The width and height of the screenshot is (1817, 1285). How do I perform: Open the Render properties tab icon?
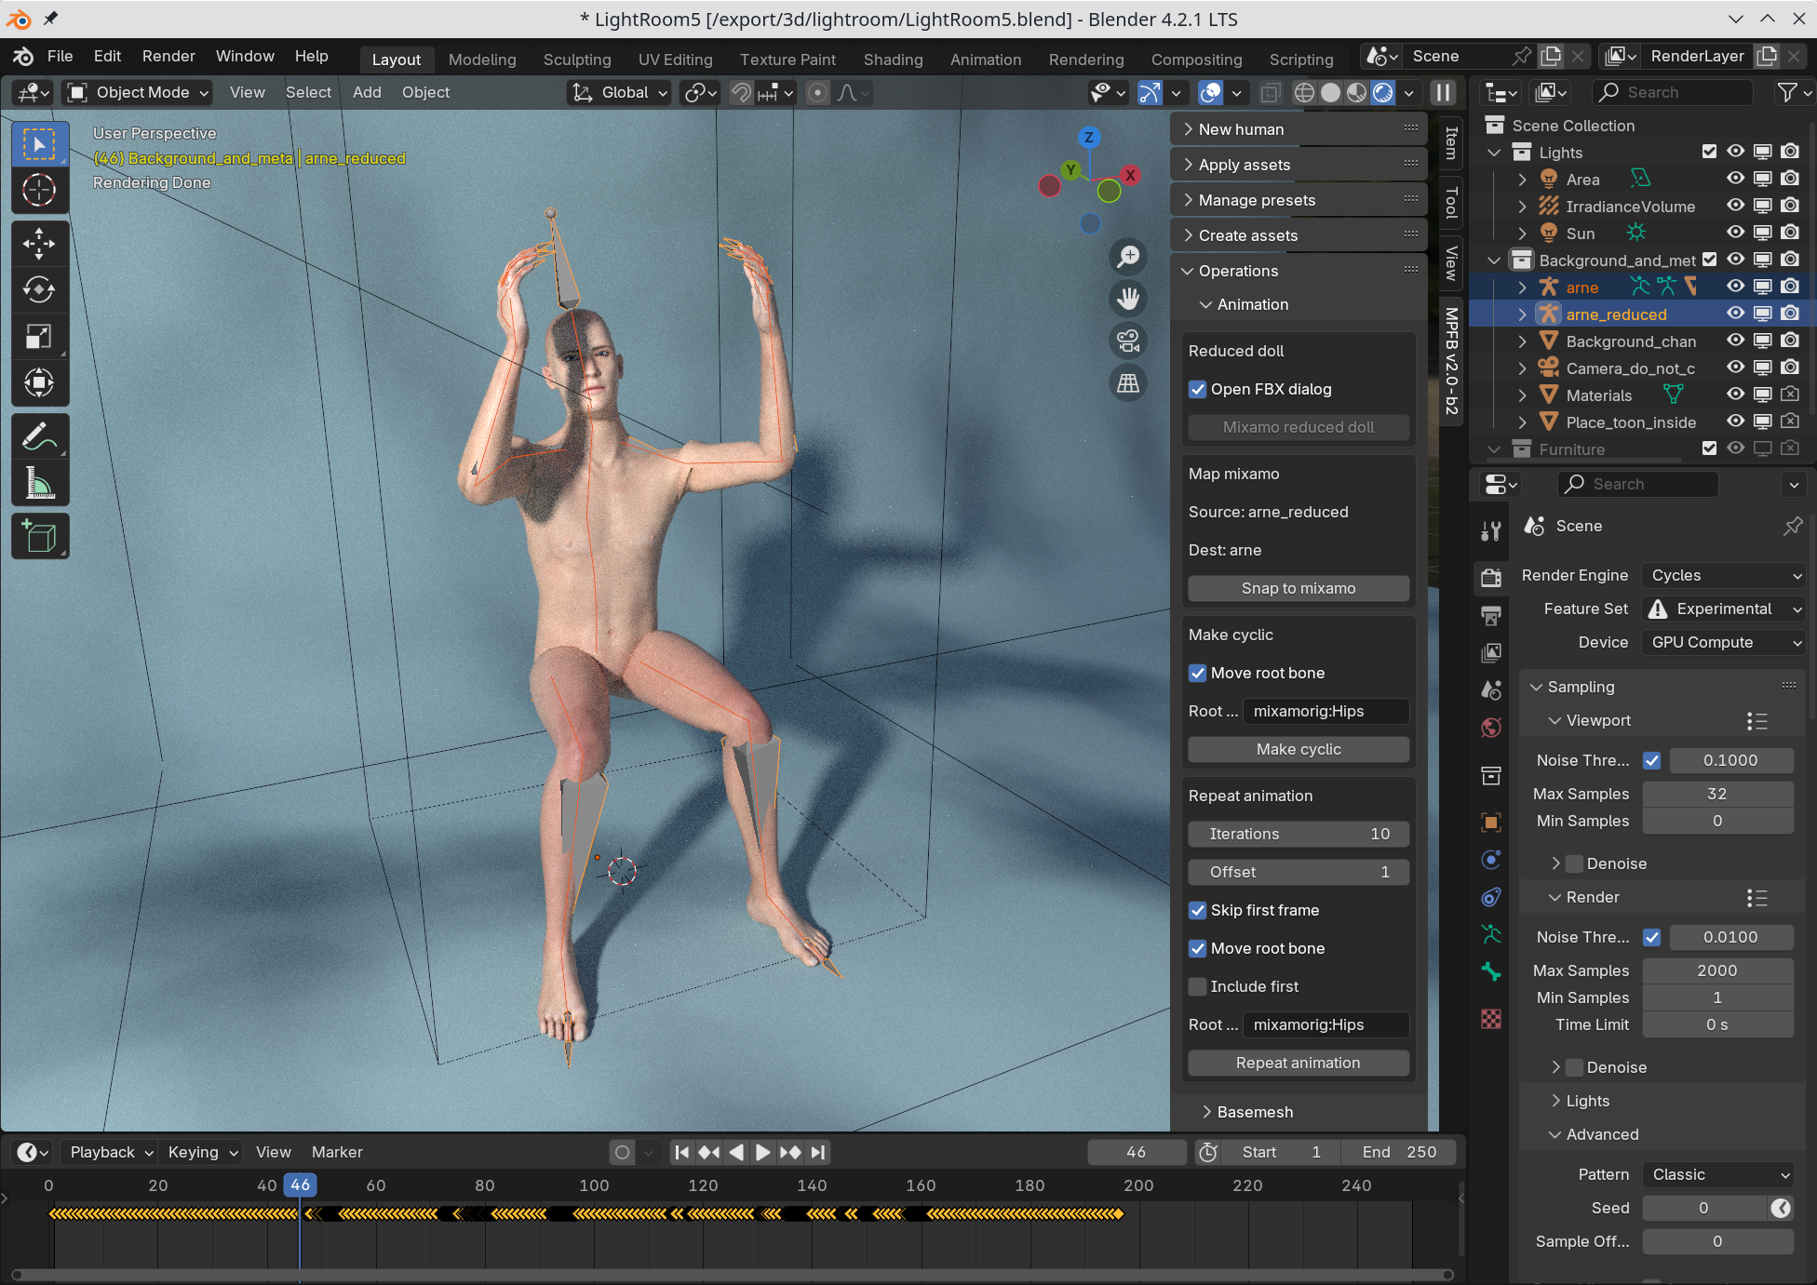click(x=1491, y=578)
